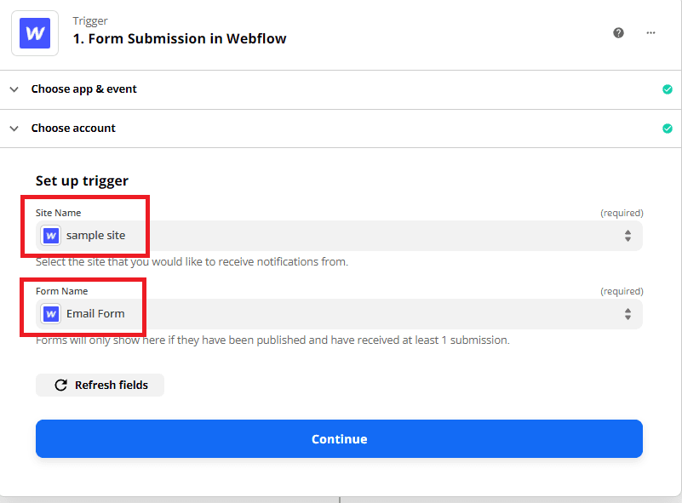Click the Webflow app icon beside the step title
The width and height of the screenshot is (682, 503).
coord(34,32)
